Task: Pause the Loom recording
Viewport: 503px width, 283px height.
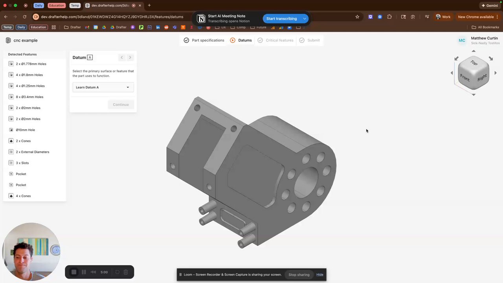Action: 84,272
